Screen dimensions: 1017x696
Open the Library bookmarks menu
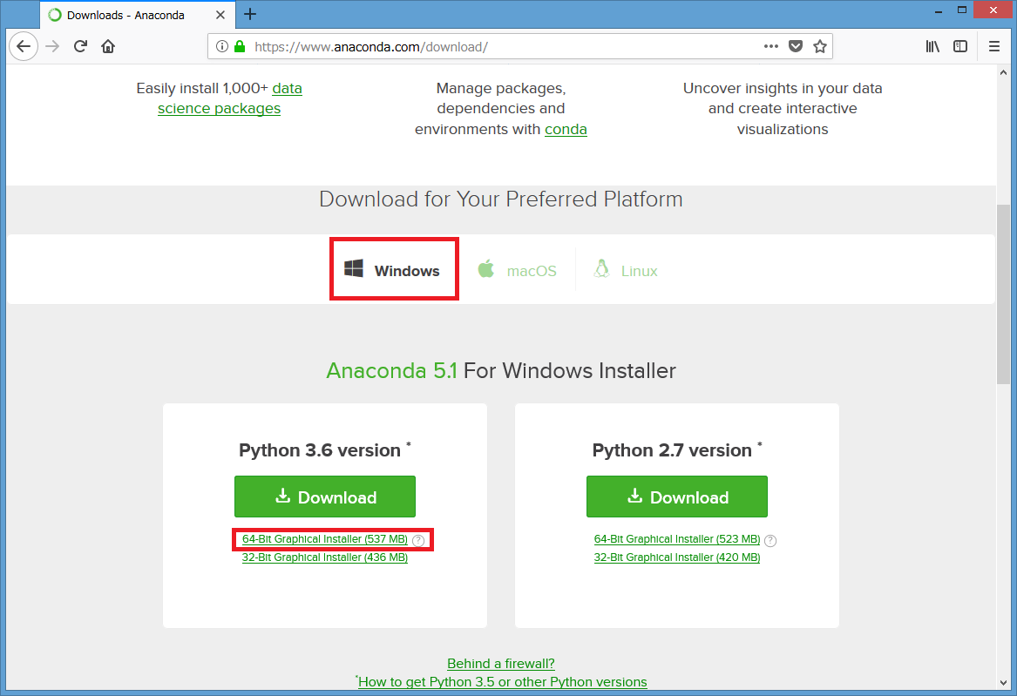[x=932, y=46]
